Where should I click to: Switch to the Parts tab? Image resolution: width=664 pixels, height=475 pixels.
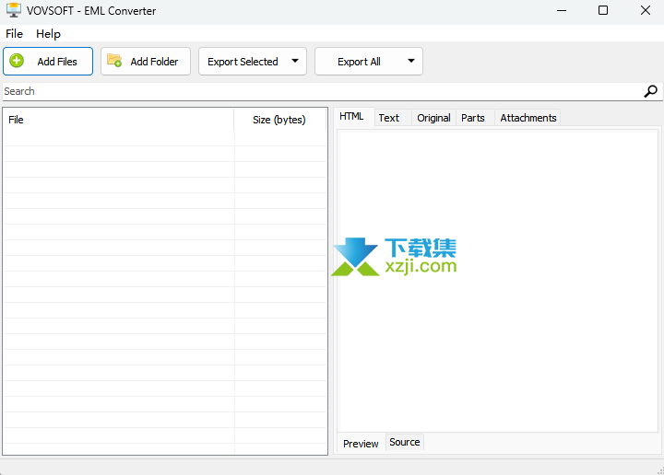(473, 118)
